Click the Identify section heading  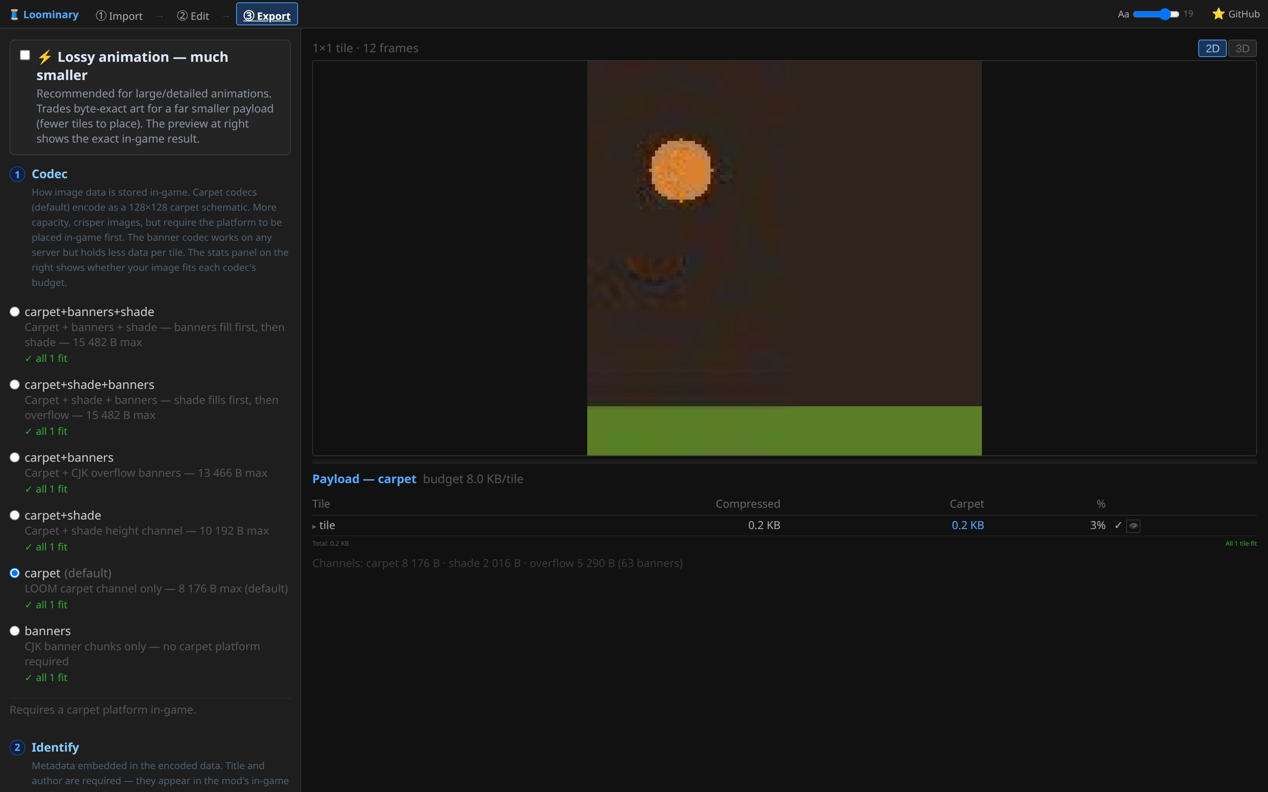[x=55, y=747]
